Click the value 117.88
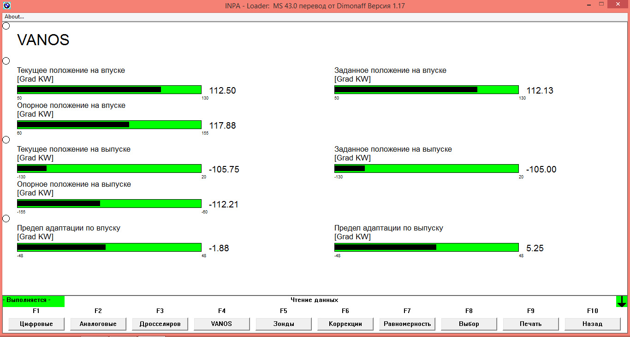Viewport: 630px width, 337px height. pos(223,126)
